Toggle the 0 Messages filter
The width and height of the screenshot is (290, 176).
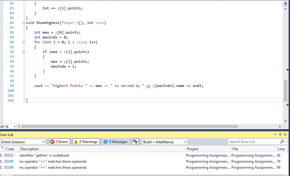[116, 142]
